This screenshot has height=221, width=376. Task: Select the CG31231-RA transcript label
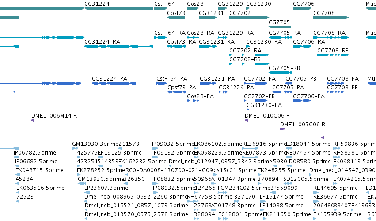(x=217, y=41)
